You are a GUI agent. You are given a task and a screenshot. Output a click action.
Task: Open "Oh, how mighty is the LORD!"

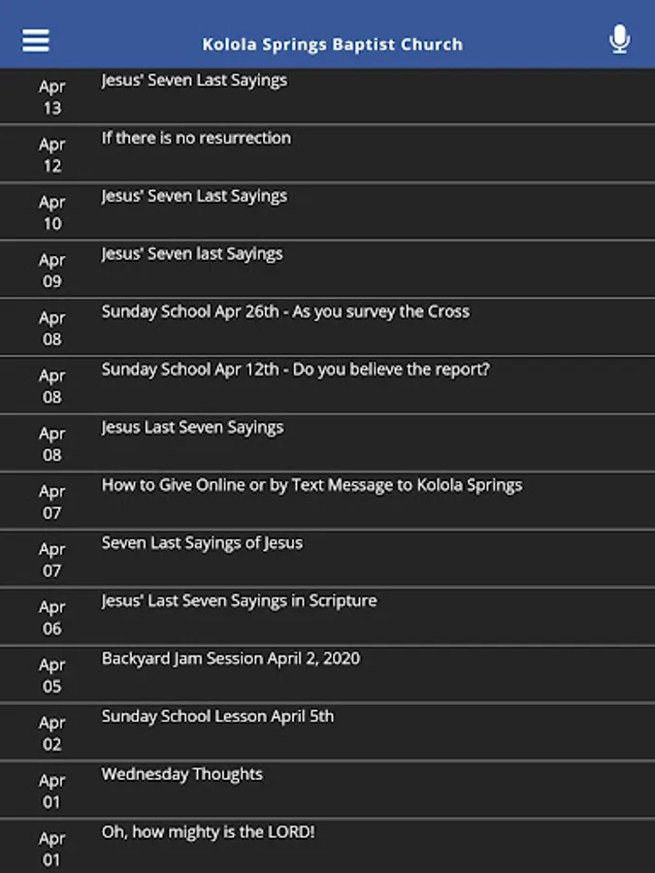point(208,832)
